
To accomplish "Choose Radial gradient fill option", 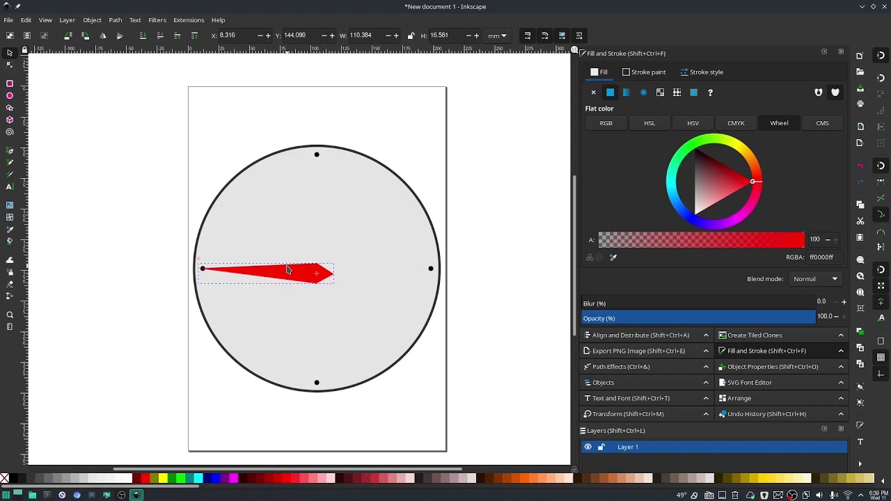I will click(x=643, y=93).
